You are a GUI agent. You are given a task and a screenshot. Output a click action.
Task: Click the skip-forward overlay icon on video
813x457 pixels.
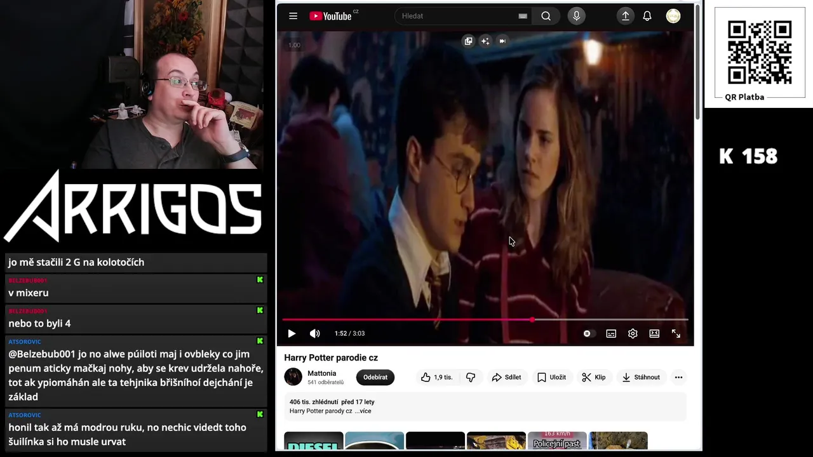point(502,41)
